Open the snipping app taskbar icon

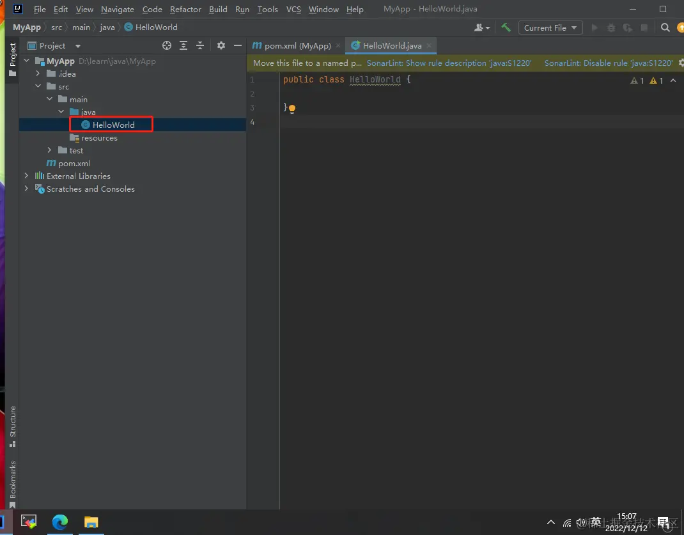pyautogui.click(x=29, y=522)
